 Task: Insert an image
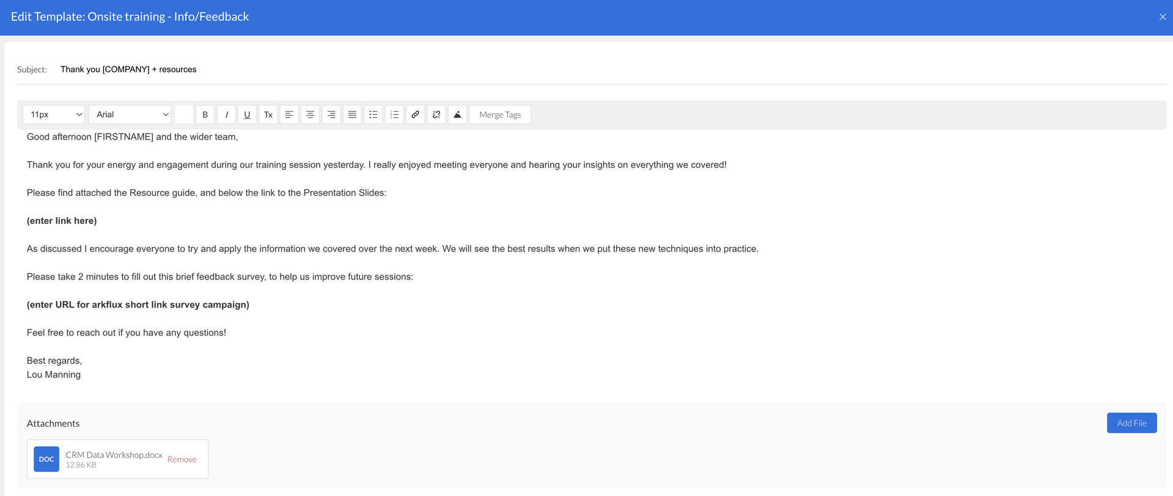457,115
